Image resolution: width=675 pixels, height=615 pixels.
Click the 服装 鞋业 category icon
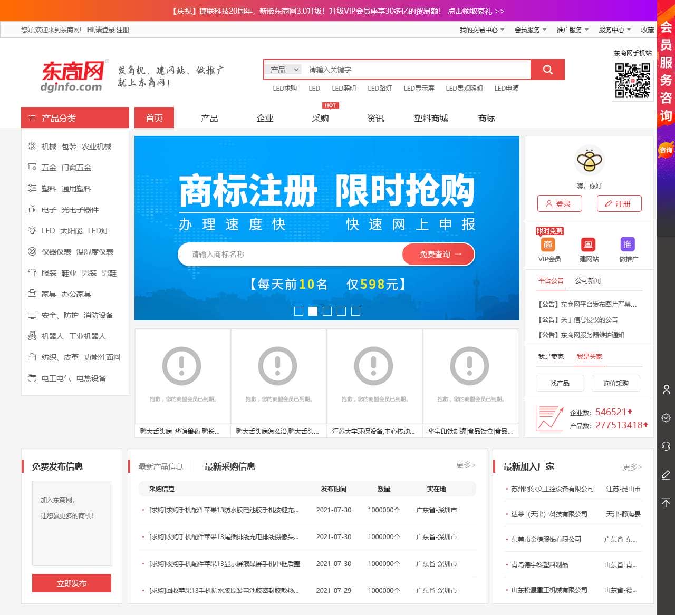tap(32, 272)
